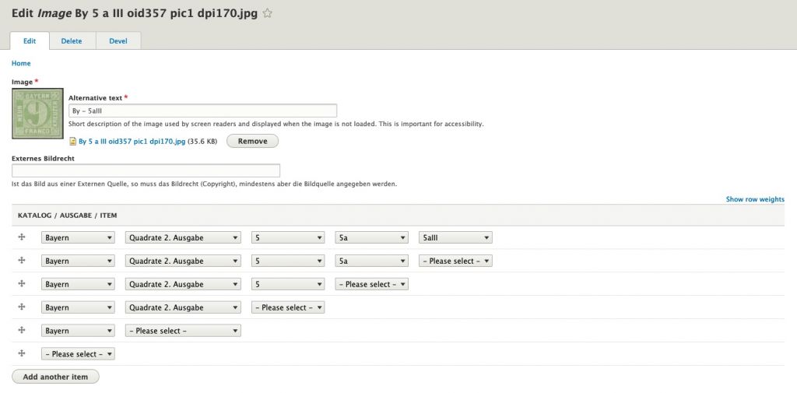Click the Externes Bildrecht text field
Screen dimensions: 797x393
(x=146, y=171)
